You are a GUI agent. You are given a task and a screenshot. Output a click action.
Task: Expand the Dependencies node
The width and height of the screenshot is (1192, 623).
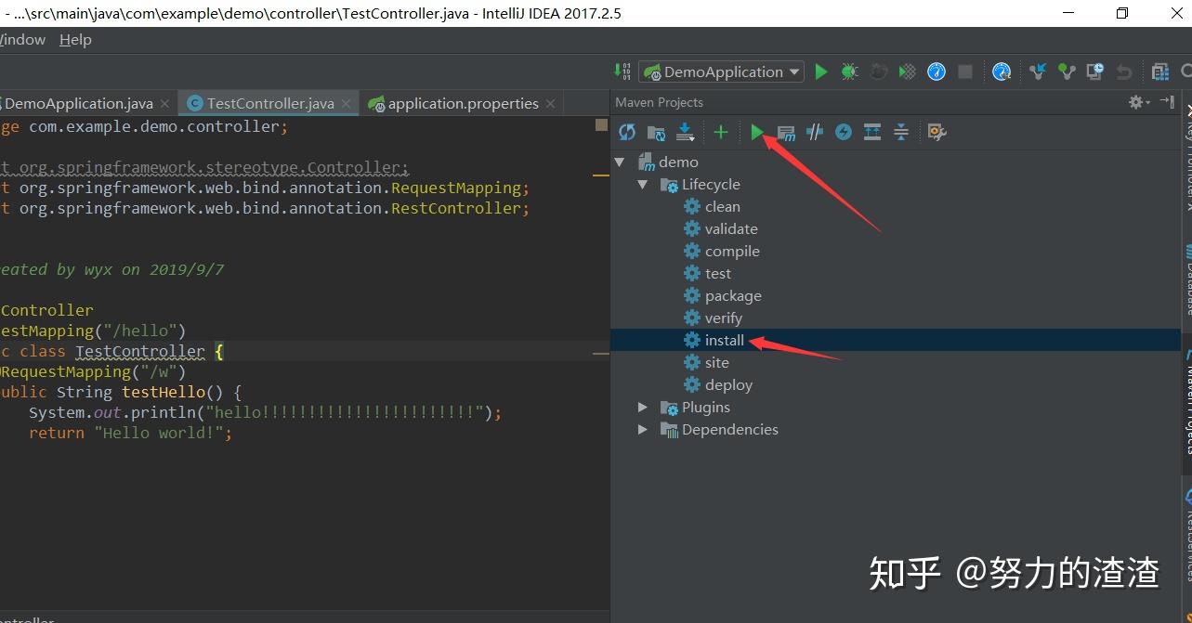pyautogui.click(x=642, y=429)
